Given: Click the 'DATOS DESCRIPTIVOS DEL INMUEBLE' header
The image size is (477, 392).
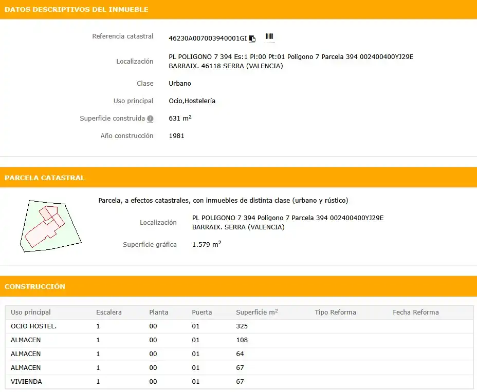Looking at the screenshot, I should [77, 9].
